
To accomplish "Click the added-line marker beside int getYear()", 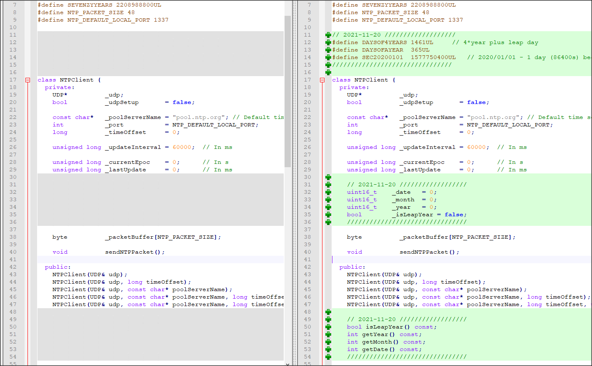I will (x=328, y=334).
